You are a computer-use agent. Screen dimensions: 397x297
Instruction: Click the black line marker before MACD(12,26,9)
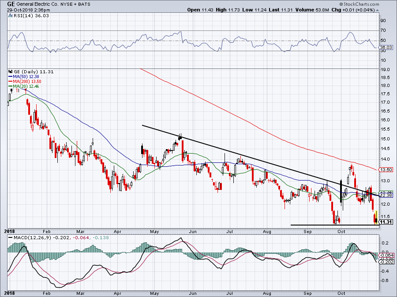pyautogui.click(x=10, y=238)
